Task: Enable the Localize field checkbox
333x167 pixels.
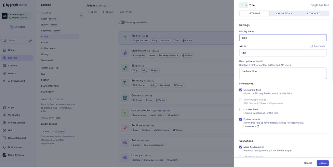Action: [241, 109]
